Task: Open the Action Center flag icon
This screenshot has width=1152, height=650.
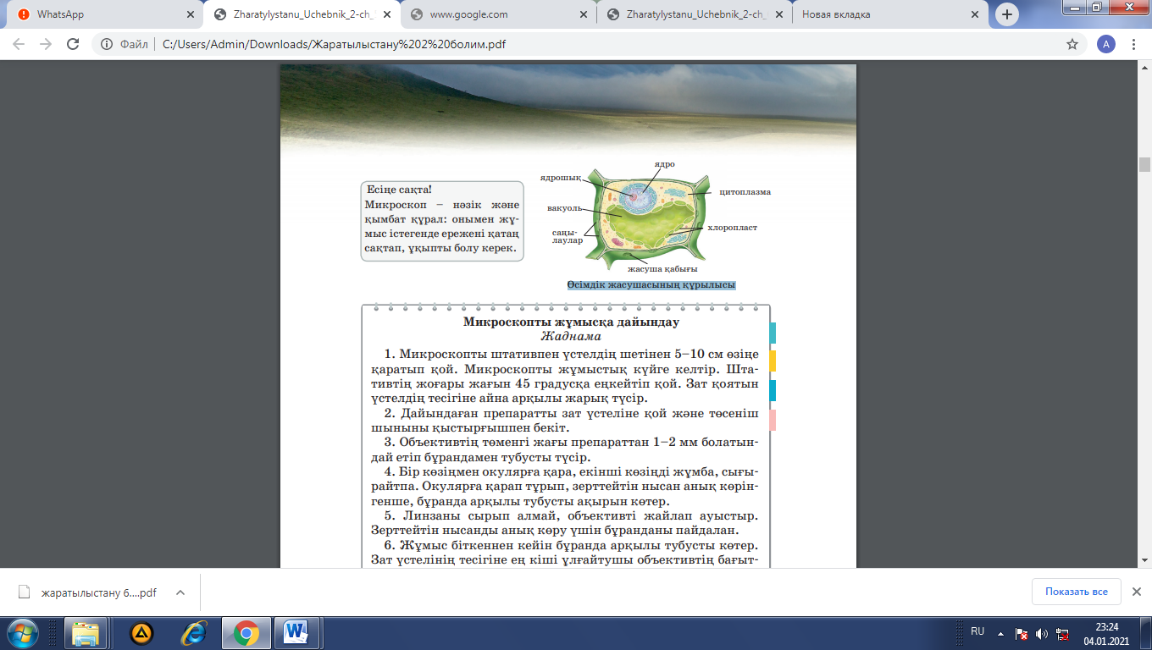Action: pyautogui.click(x=1022, y=633)
